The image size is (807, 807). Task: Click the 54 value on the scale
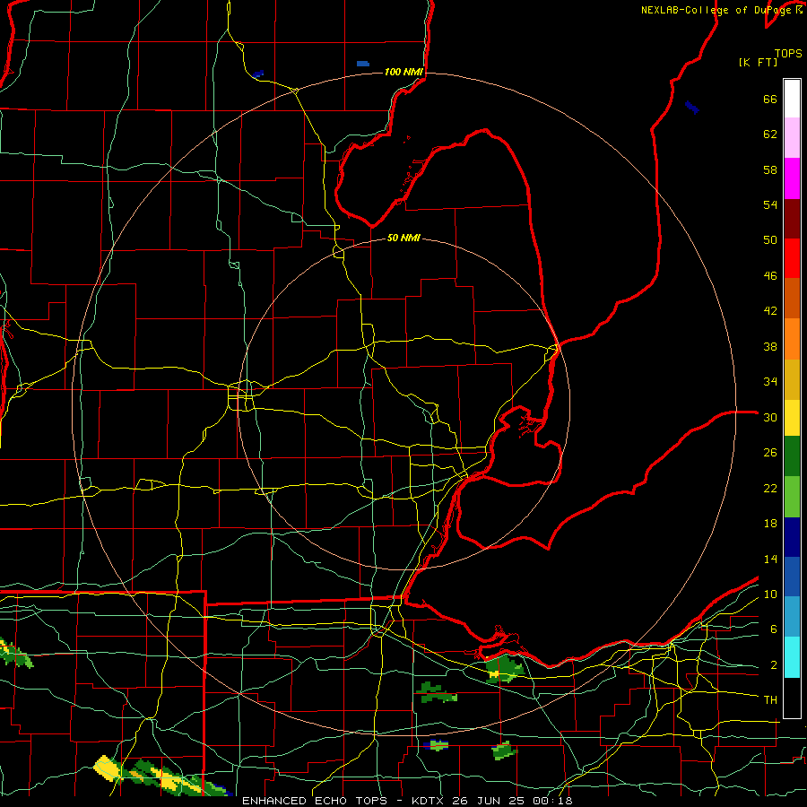(x=770, y=204)
